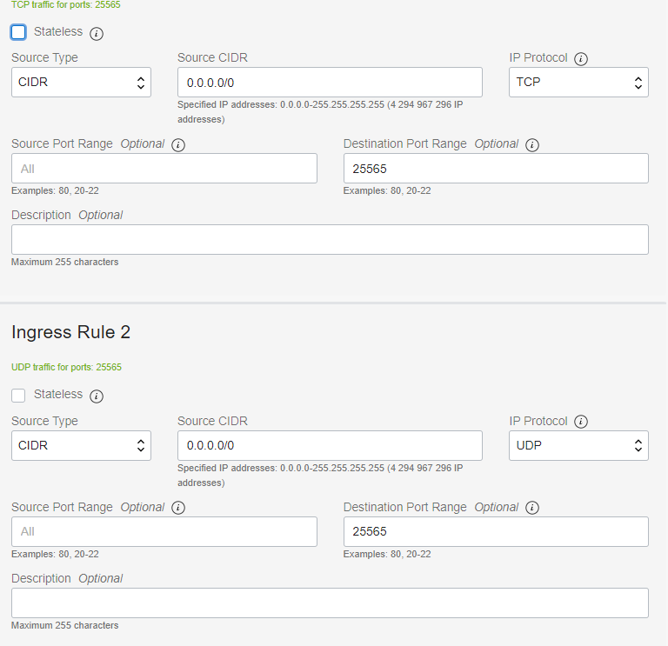Open IP Protocol dropdown showing TCP
Viewport: 668px width, 646px height.
[x=578, y=83]
